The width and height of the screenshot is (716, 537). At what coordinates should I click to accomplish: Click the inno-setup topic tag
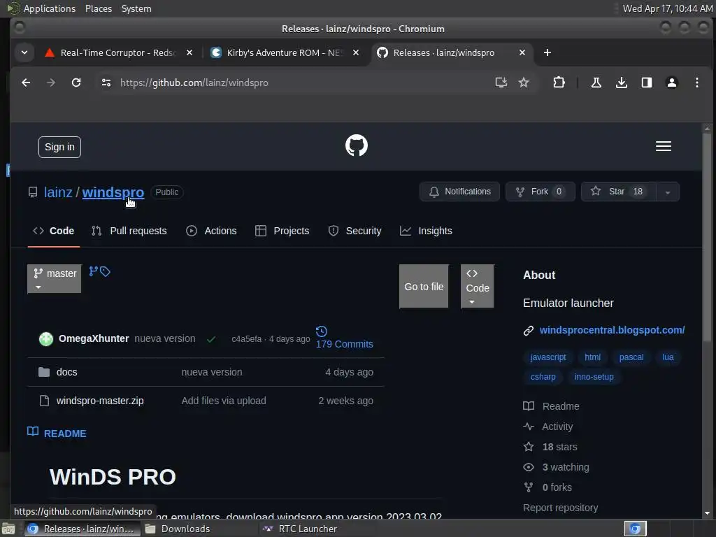click(594, 377)
